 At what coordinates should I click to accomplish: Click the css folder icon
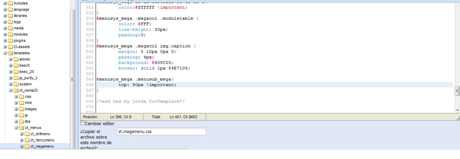[x=21, y=97]
